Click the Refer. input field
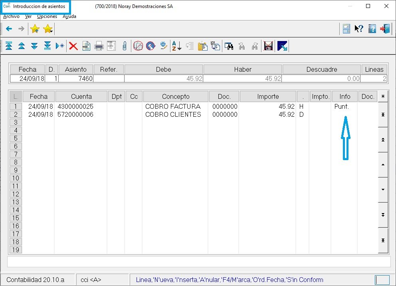Image resolution: width=396 pixels, height=286 pixels. tap(109, 78)
